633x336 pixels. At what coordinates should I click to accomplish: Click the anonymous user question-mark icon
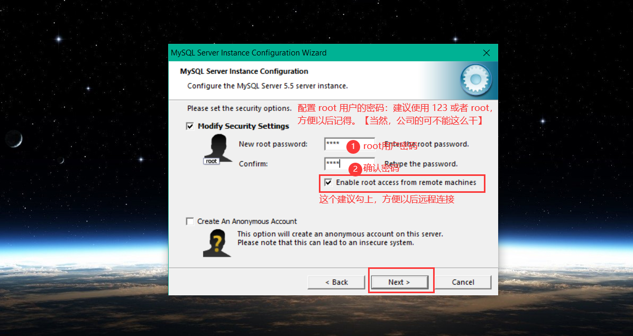(x=217, y=243)
